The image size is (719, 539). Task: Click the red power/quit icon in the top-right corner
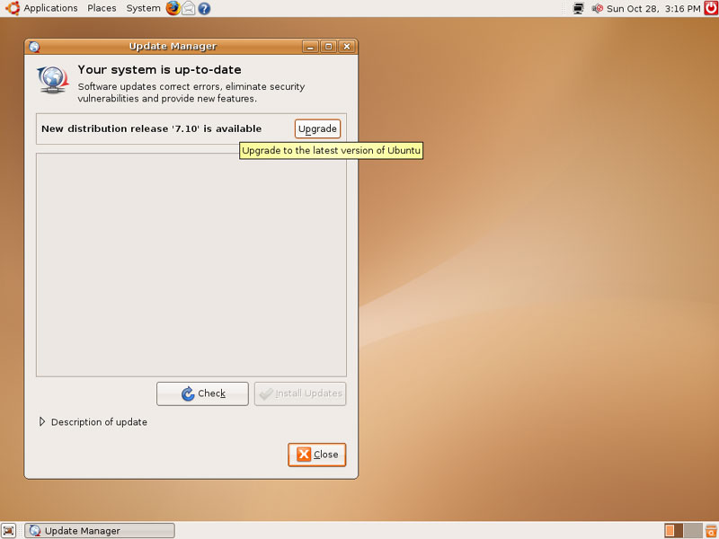(x=711, y=8)
